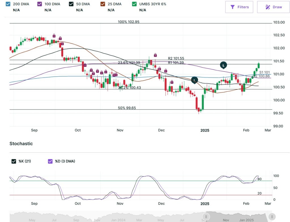The width and height of the screenshot is (290, 222).
Task: Uncheck the %K (21) stochastic line
Action: 14,161
